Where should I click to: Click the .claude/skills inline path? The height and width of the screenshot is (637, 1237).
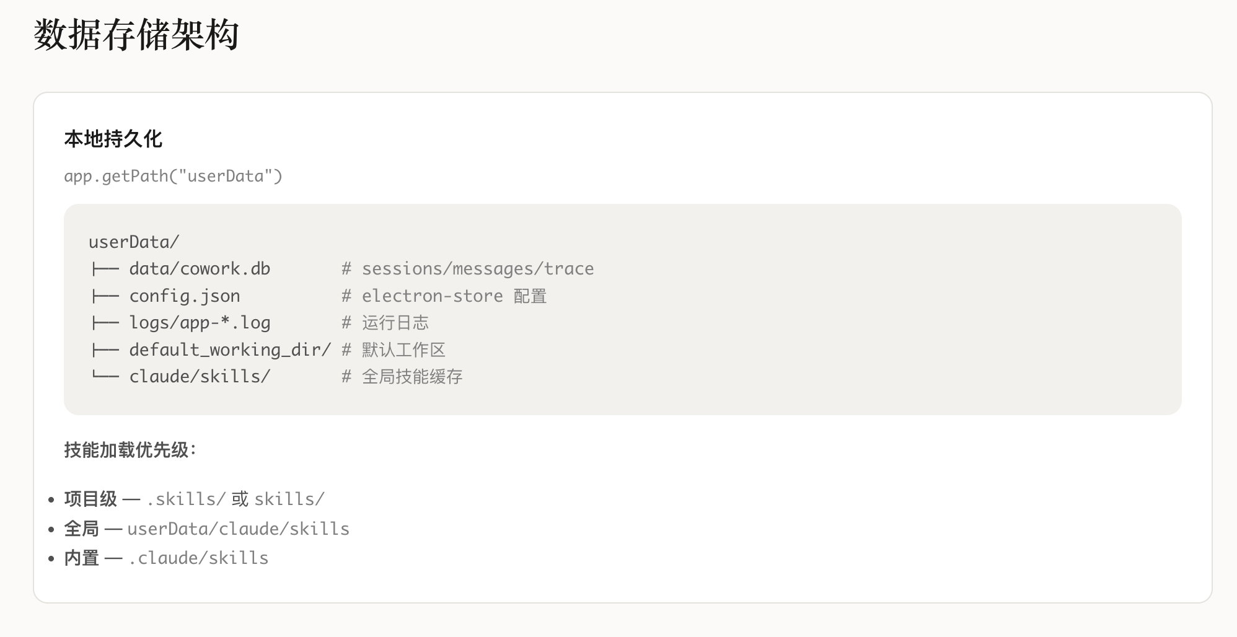(x=198, y=558)
